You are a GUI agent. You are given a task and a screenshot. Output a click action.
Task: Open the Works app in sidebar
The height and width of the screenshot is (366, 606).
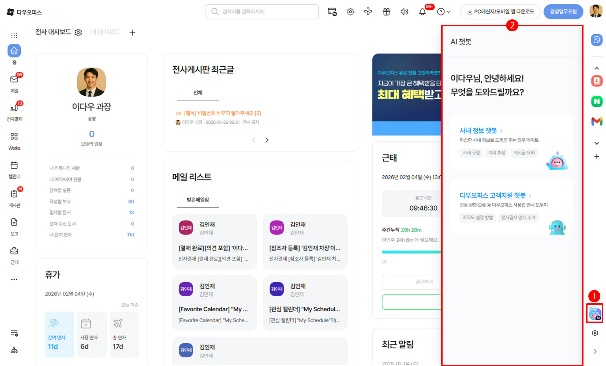[14, 137]
